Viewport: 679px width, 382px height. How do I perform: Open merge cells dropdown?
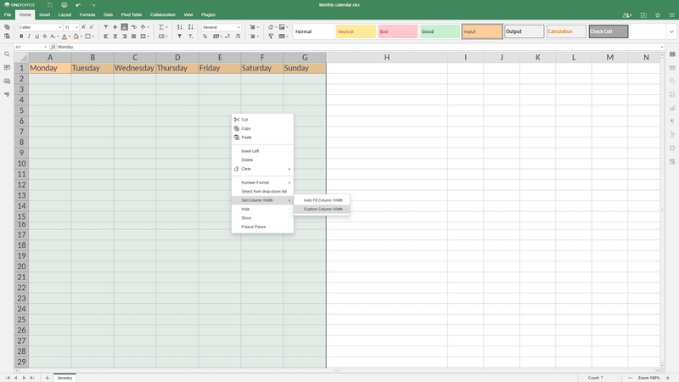[148, 37]
